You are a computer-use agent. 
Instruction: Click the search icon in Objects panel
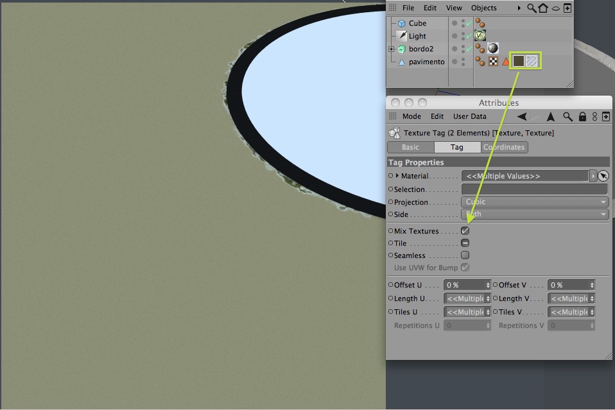532,8
